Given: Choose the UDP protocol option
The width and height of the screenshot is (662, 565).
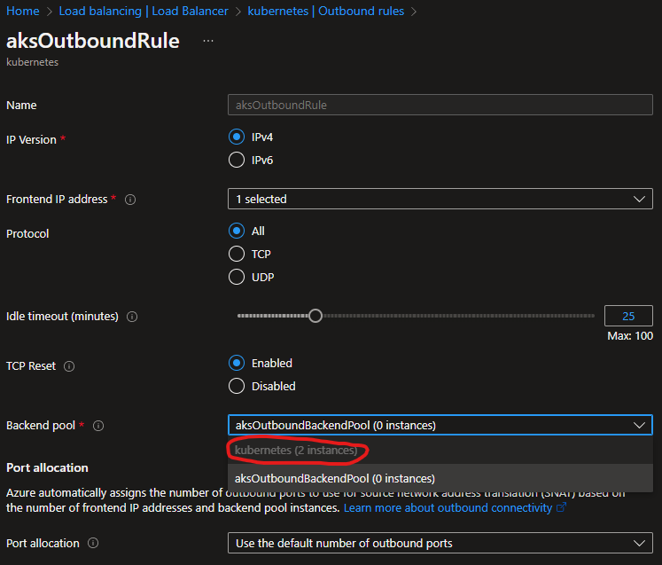Looking at the screenshot, I should coord(237,278).
